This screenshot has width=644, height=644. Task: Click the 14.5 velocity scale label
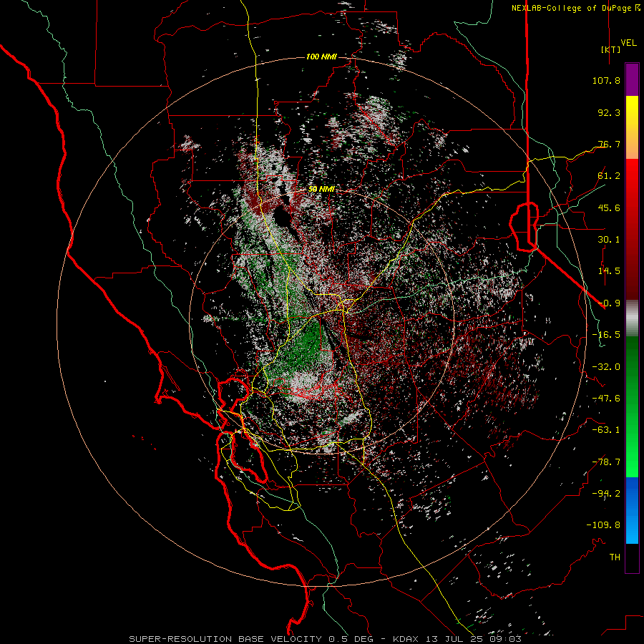tap(609, 271)
